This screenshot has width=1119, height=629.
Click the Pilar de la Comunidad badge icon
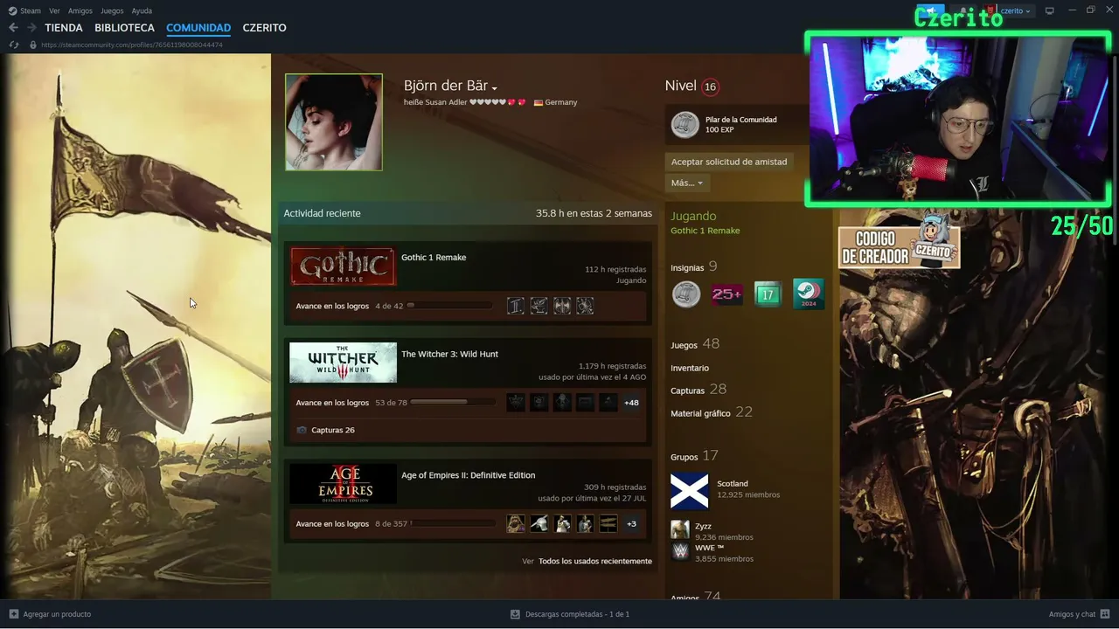point(685,125)
